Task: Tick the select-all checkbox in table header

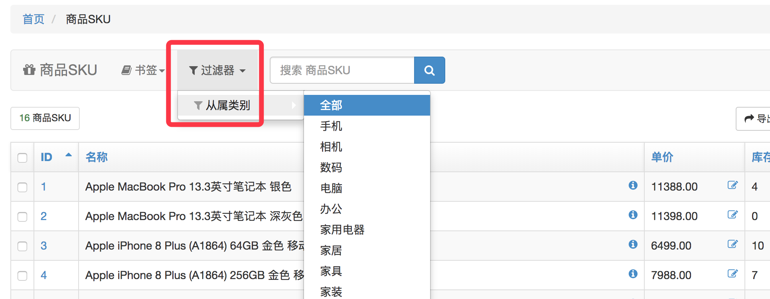Action: click(22, 158)
